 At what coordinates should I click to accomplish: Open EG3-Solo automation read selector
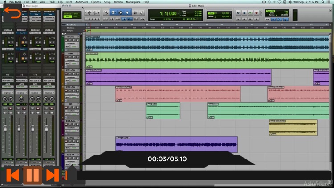74,131
